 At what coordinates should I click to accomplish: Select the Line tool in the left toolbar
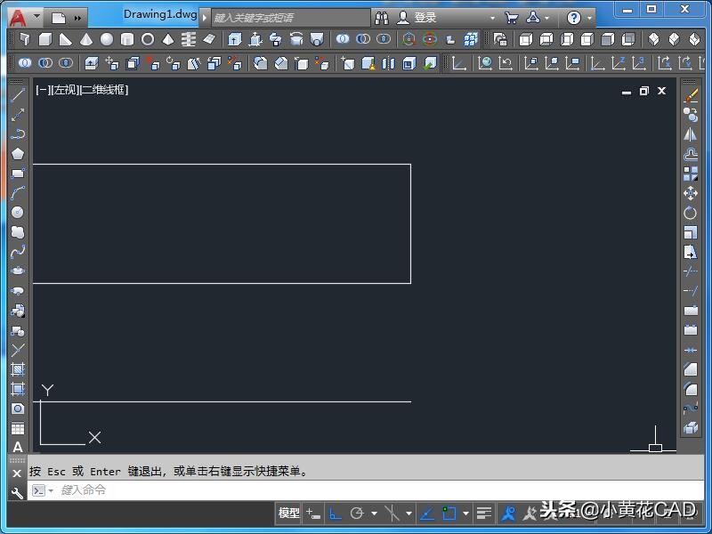18,94
